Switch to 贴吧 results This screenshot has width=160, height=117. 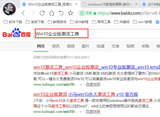[130, 46]
